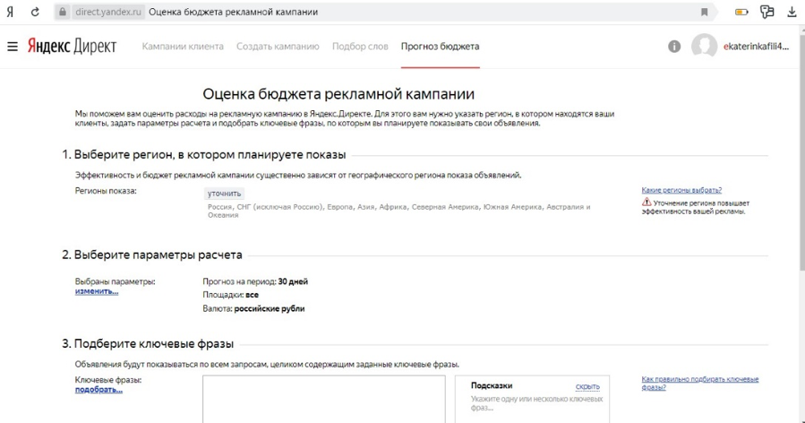Click the подобрать... key phrases link

pos(98,390)
